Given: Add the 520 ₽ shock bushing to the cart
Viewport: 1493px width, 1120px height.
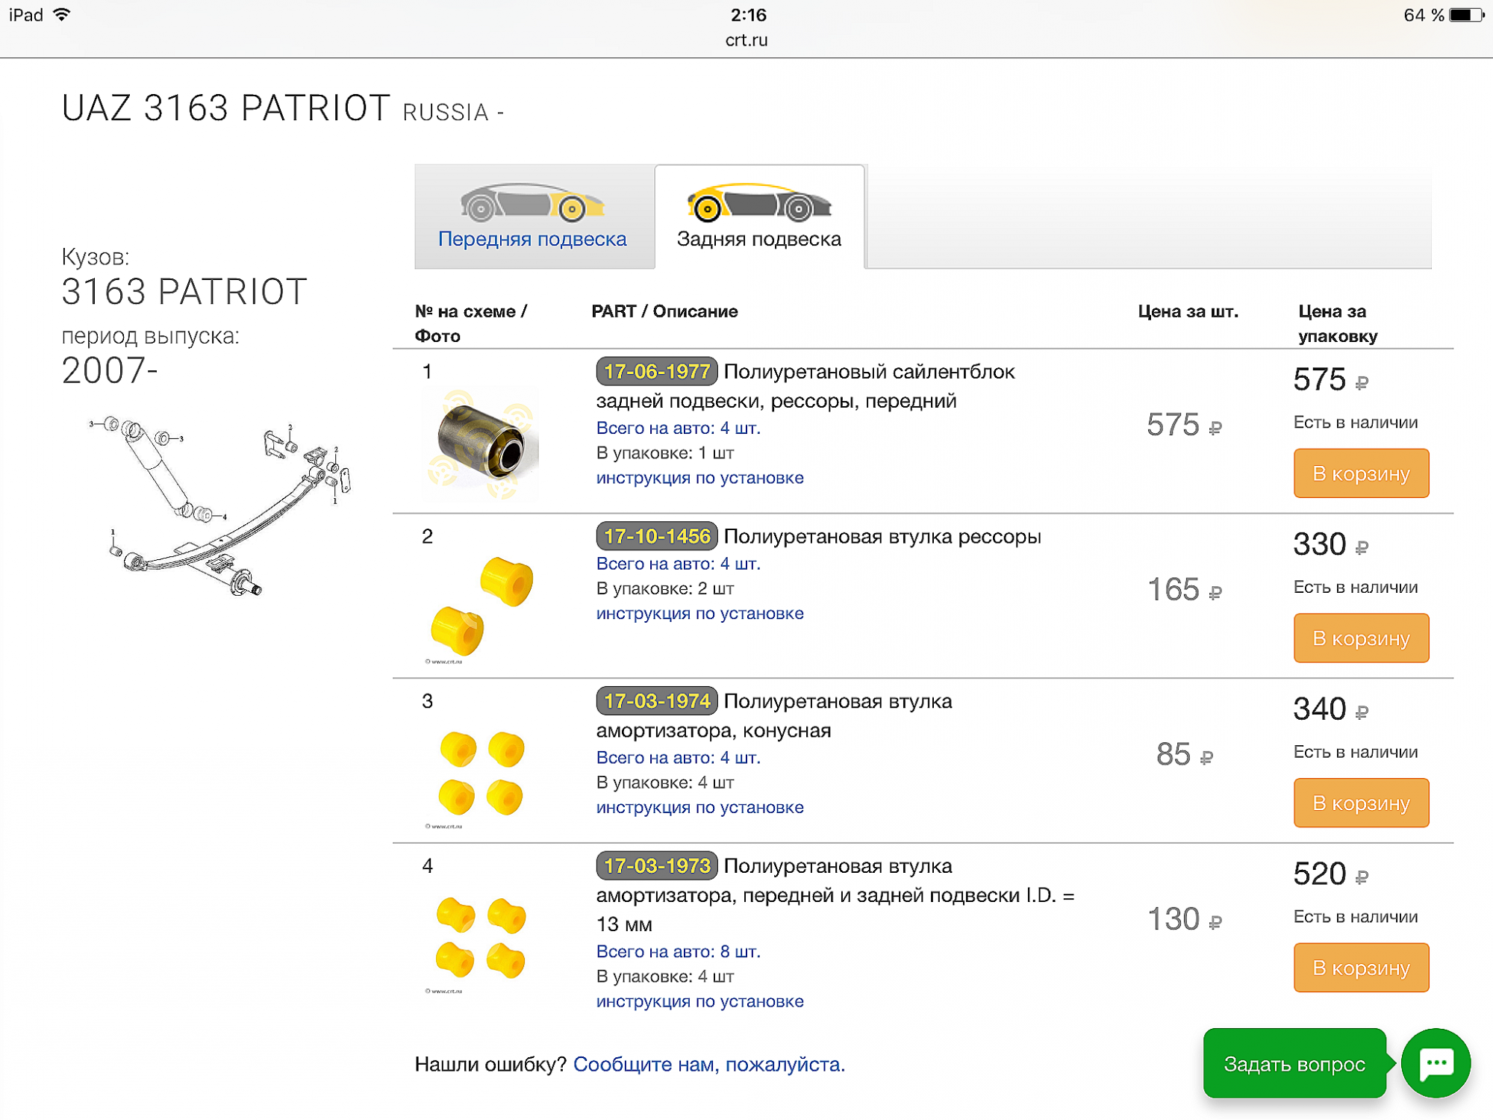Looking at the screenshot, I should click(x=1361, y=968).
